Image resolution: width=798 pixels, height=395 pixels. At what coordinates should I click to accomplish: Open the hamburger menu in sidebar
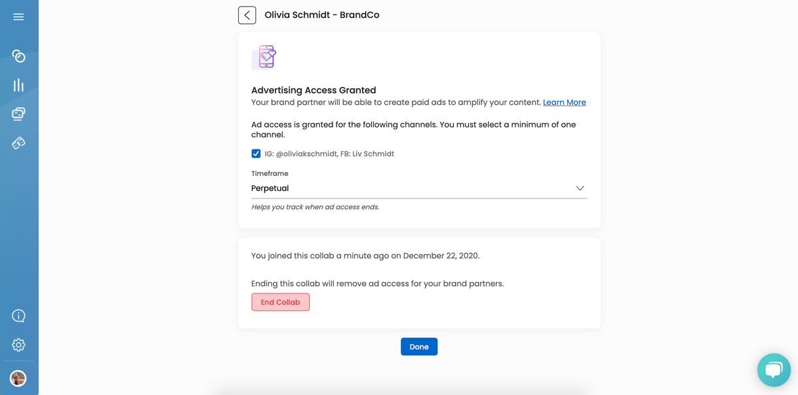(x=19, y=17)
